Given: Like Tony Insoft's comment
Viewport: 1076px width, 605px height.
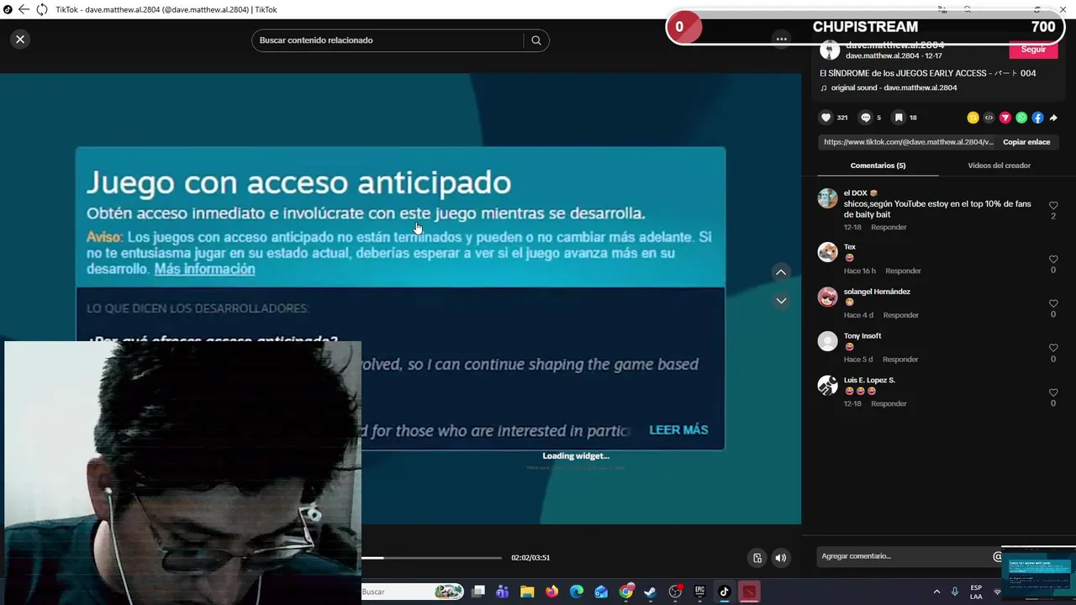Looking at the screenshot, I should [x=1053, y=348].
